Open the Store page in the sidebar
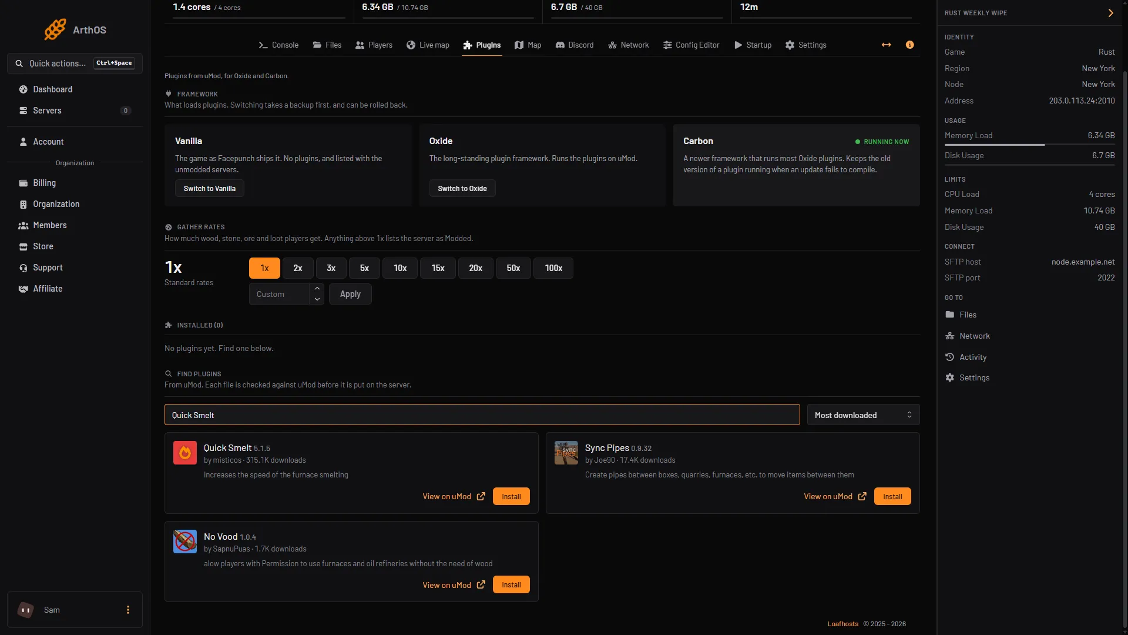 pyautogui.click(x=75, y=246)
